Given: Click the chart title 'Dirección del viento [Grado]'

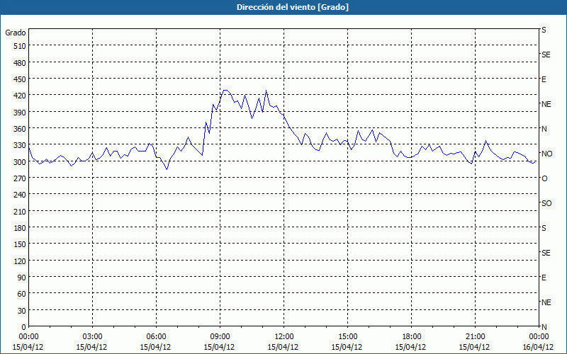Looking at the screenshot, I should 293,7.
